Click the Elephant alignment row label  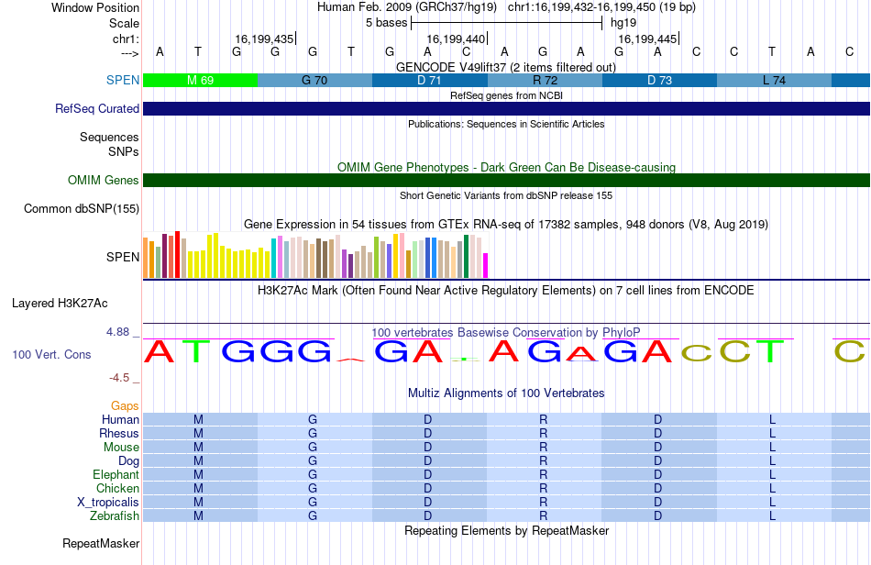pos(116,474)
